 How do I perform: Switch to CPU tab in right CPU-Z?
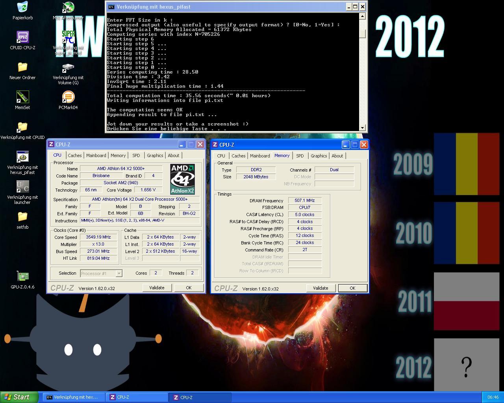tap(221, 156)
